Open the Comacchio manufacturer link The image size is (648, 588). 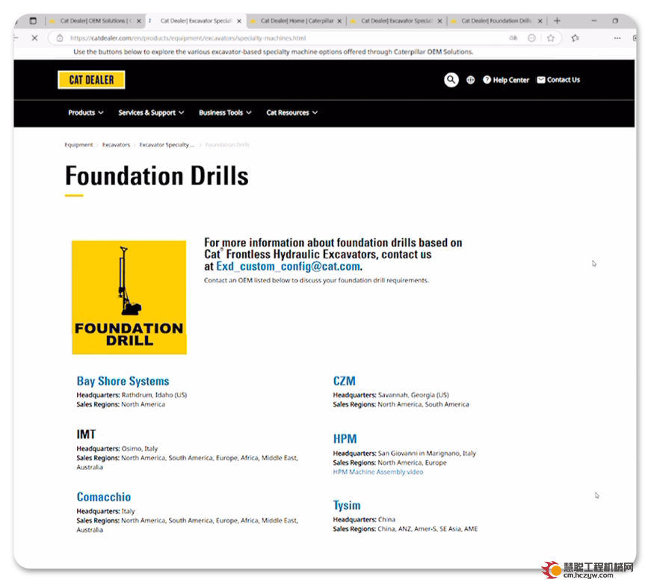104,497
